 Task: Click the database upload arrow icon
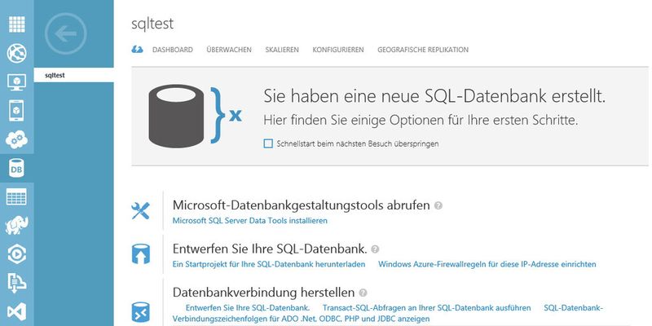pyautogui.click(x=140, y=254)
